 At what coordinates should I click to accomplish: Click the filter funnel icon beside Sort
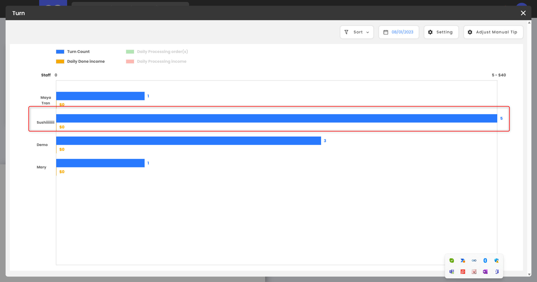coord(346,32)
